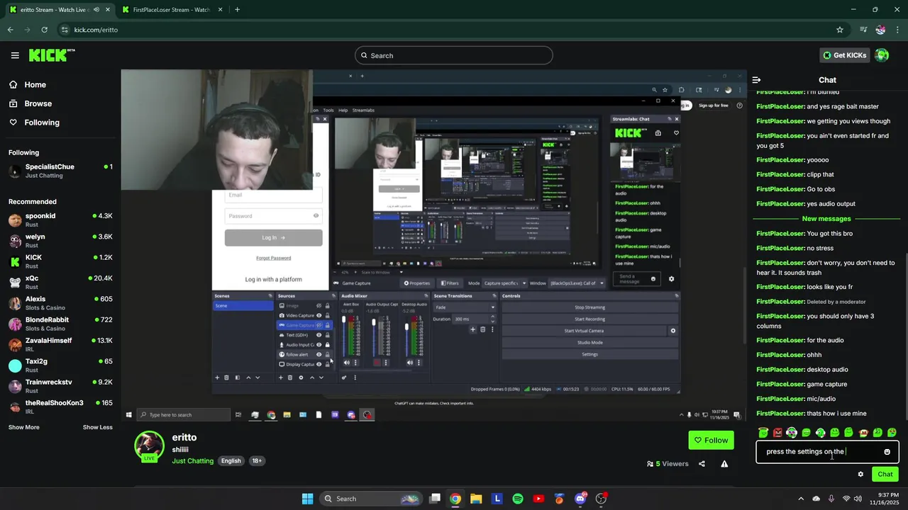
Task: Open Fade transition dropdown in OBS
Action: coord(464,307)
